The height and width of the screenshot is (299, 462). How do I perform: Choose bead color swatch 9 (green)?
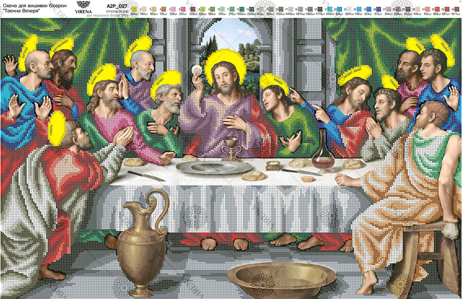[x=212, y=9]
